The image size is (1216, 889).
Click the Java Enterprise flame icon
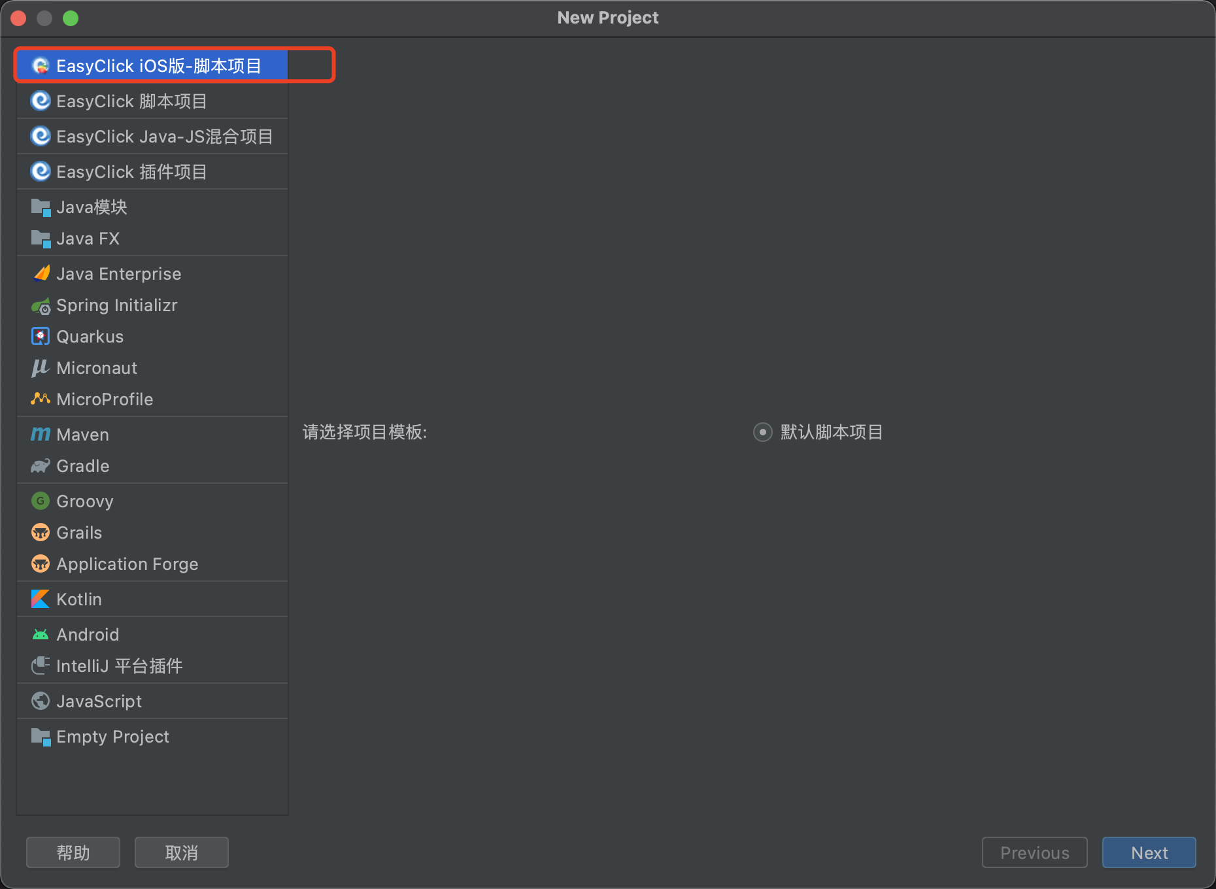coord(41,273)
